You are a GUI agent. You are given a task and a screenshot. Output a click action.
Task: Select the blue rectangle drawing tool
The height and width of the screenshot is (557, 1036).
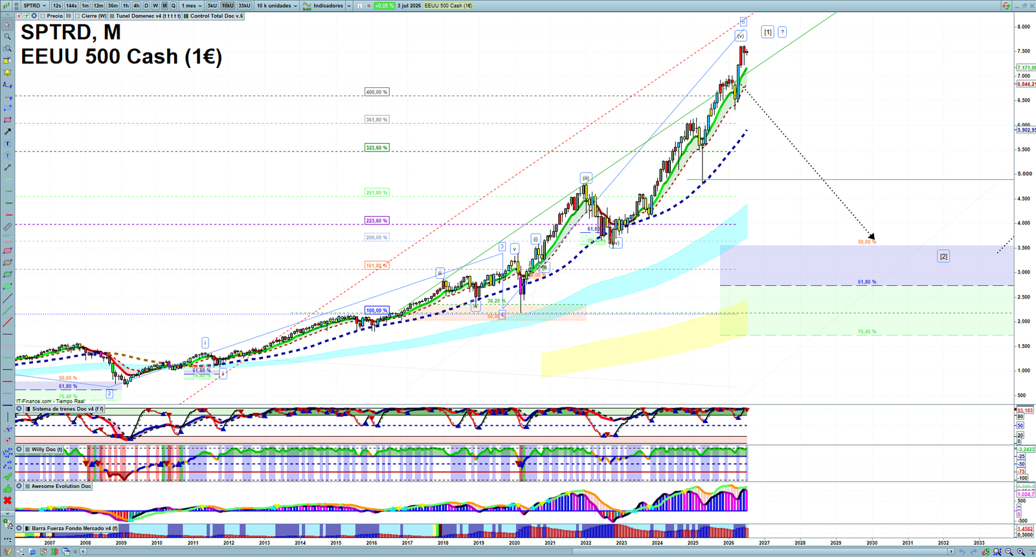[8, 108]
